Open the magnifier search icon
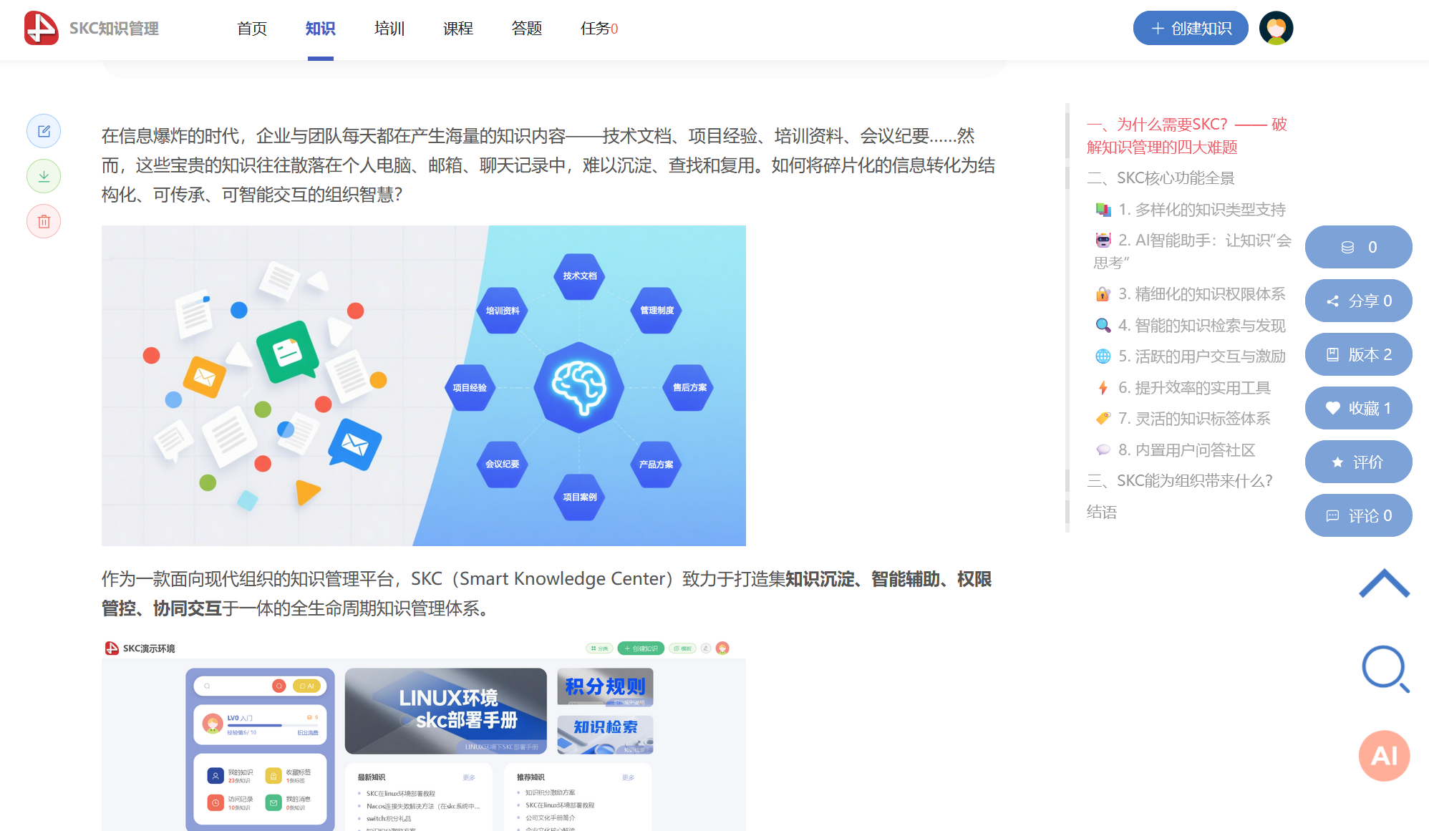Image resolution: width=1429 pixels, height=831 pixels. [1385, 669]
